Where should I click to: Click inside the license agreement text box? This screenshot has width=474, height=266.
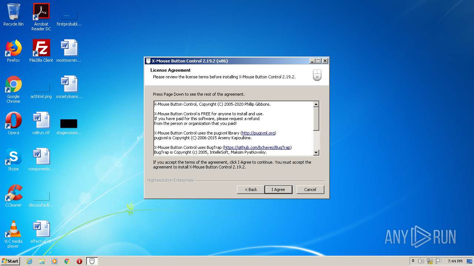point(233,128)
